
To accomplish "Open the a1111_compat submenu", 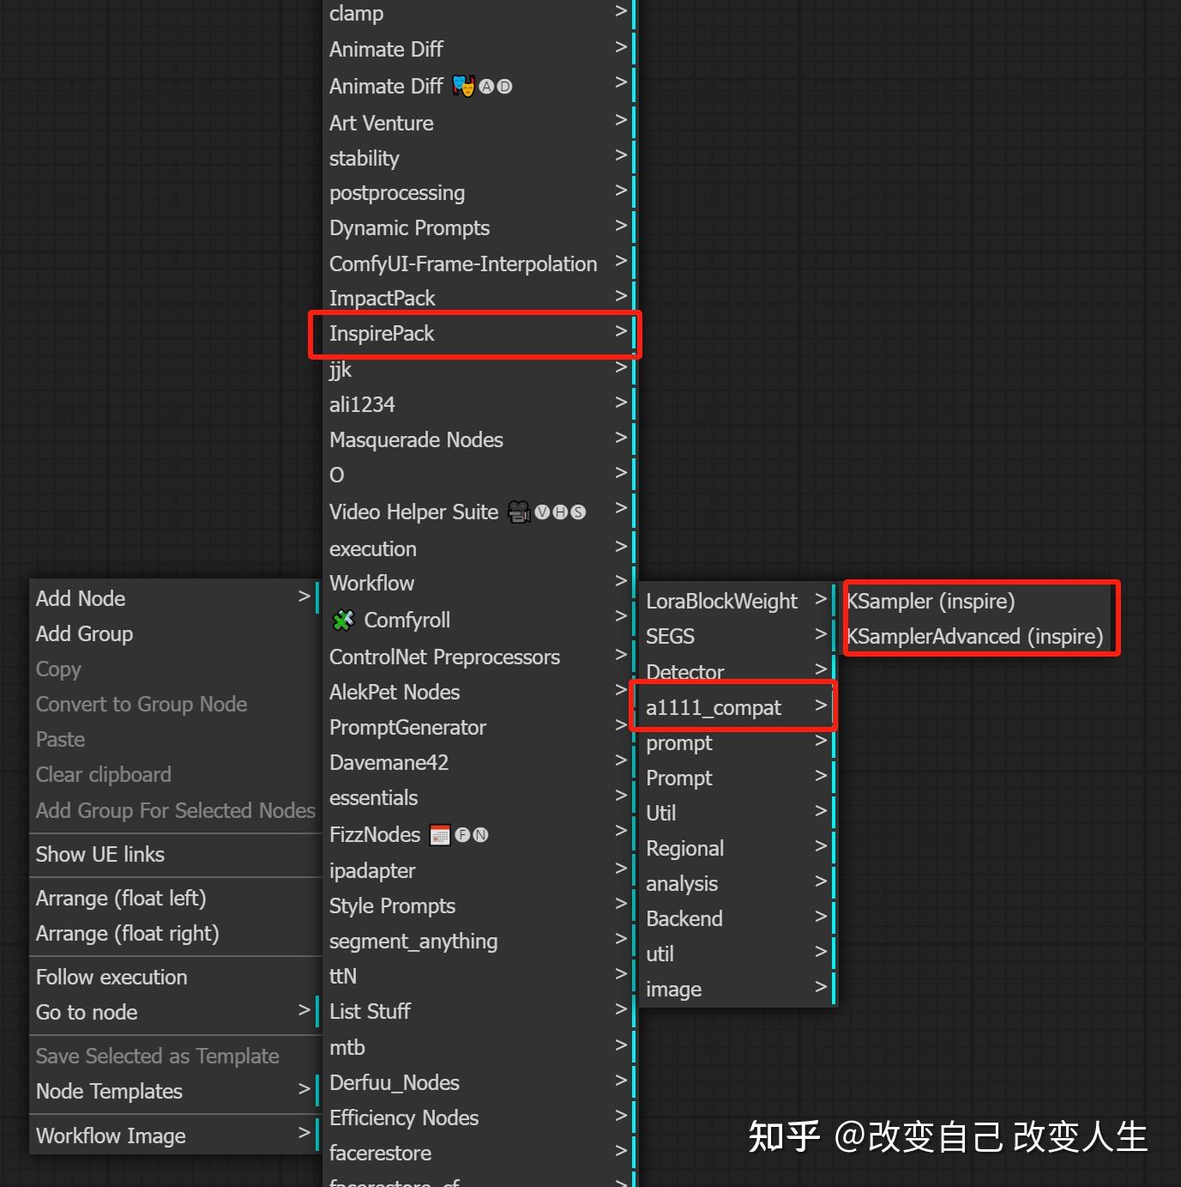I will pos(737,707).
